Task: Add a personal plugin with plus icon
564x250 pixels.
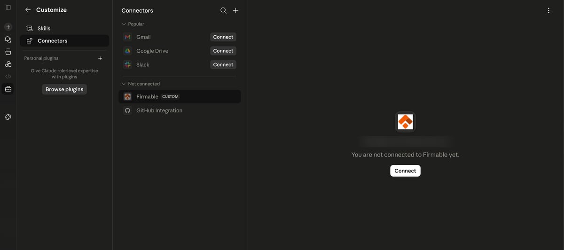Action: (100, 58)
